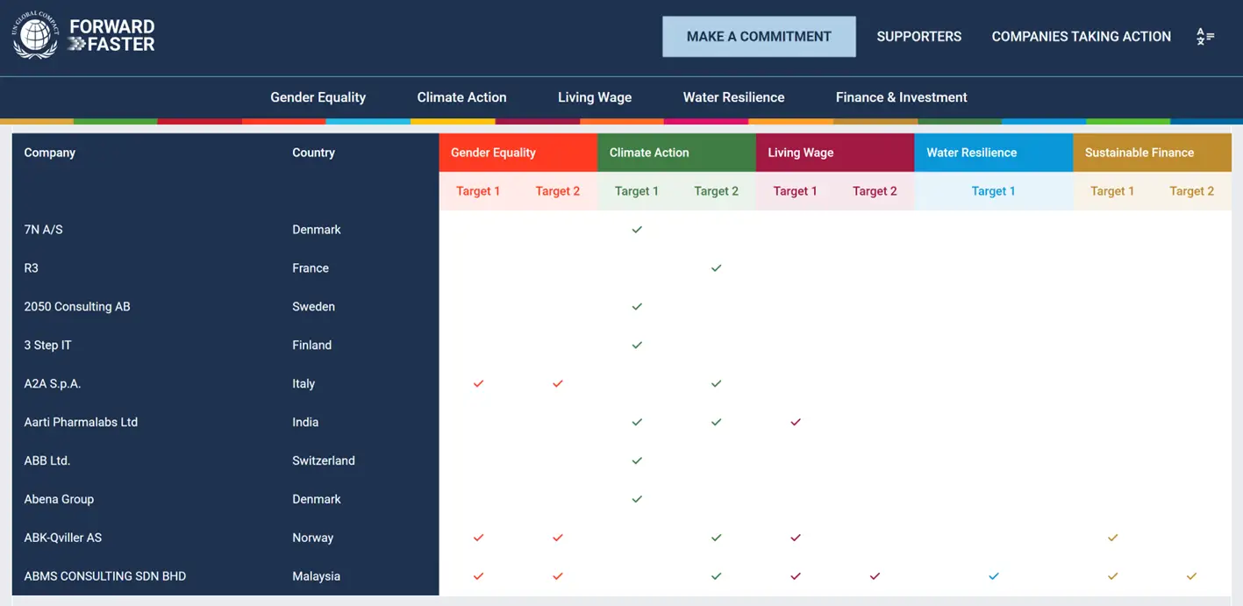Go to Companies Taking Action
This screenshot has width=1243, height=606.
click(x=1081, y=37)
